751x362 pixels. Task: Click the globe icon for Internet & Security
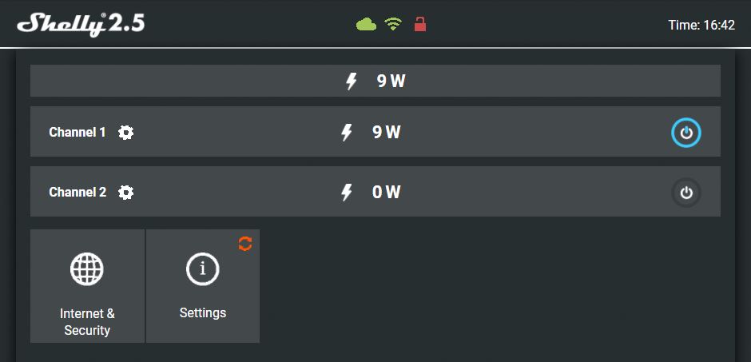[x=87, y=269]
